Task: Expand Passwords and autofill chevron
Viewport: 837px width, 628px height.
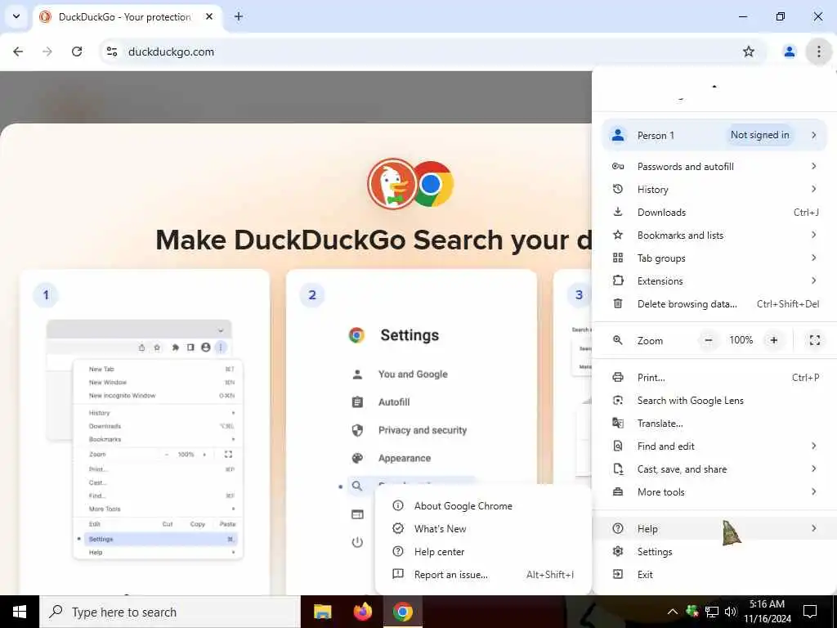Action: [x=813, y=167]
